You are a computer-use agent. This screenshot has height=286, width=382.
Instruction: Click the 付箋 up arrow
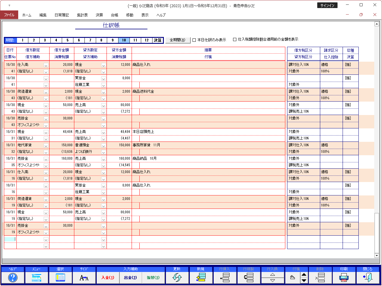pos(304,275)
